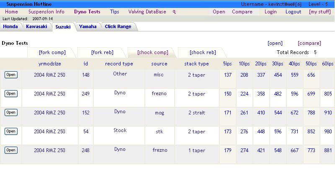The width and height of the screenshot is (335, 171).
Task: Open the mog dyno record 152
Action: click(x=11, y=112)
